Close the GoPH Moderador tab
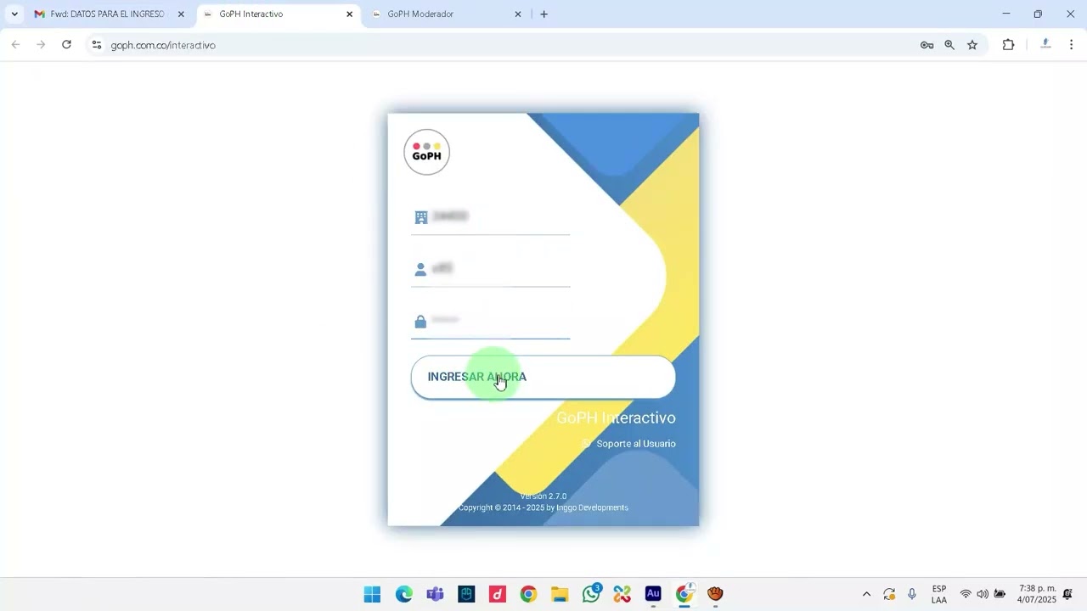 (x=518, y=14)
